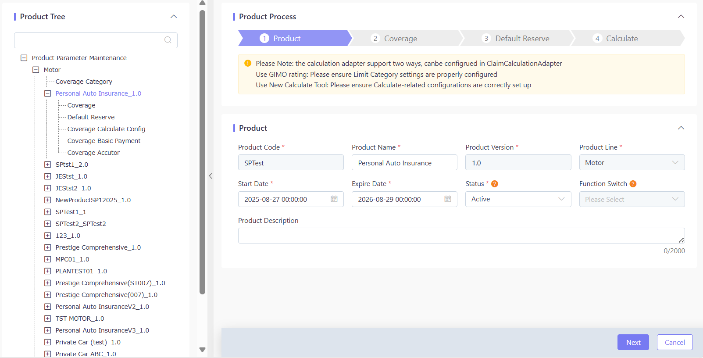Expand the TST MOTOR_1.0 tree node
Image resolution: width=703 pixels, height=358 pixels.
[x=48, y=319]
